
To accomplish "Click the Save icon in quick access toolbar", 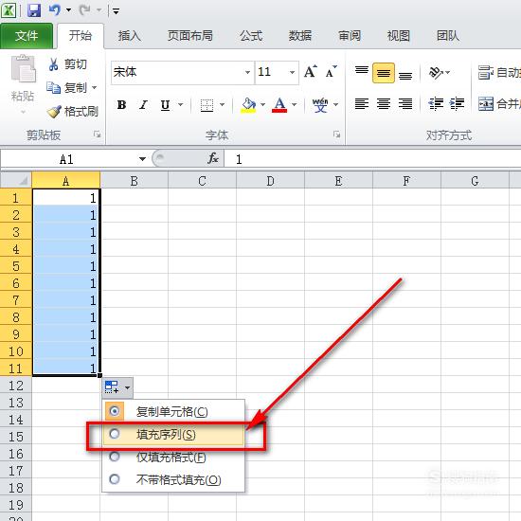I will point(34,10).
